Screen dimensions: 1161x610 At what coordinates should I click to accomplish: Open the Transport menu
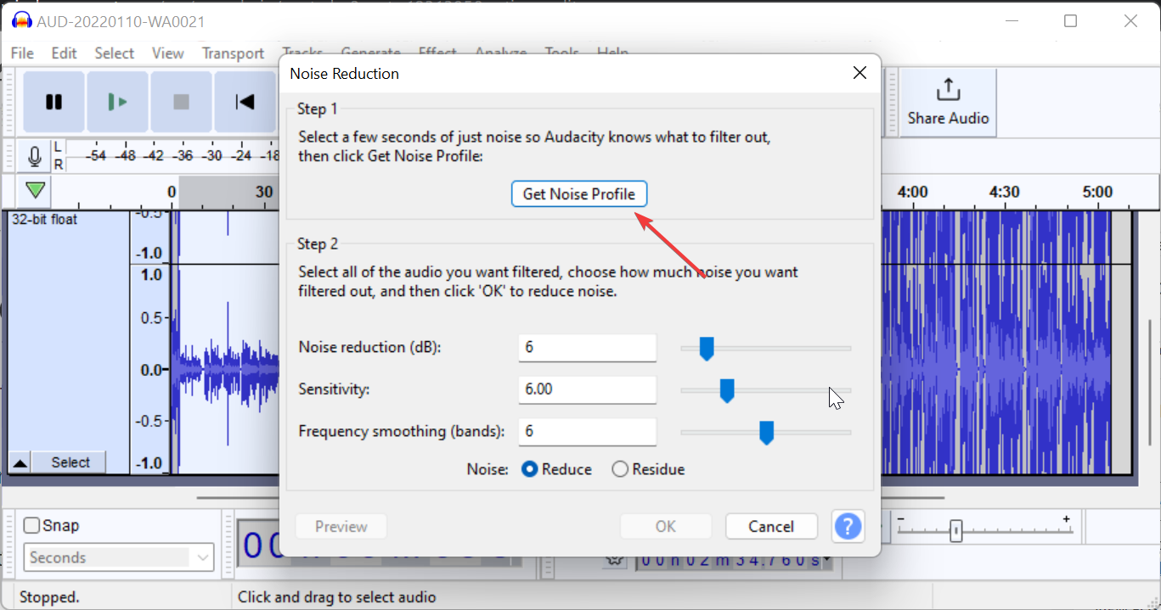(x=233, y=53)
